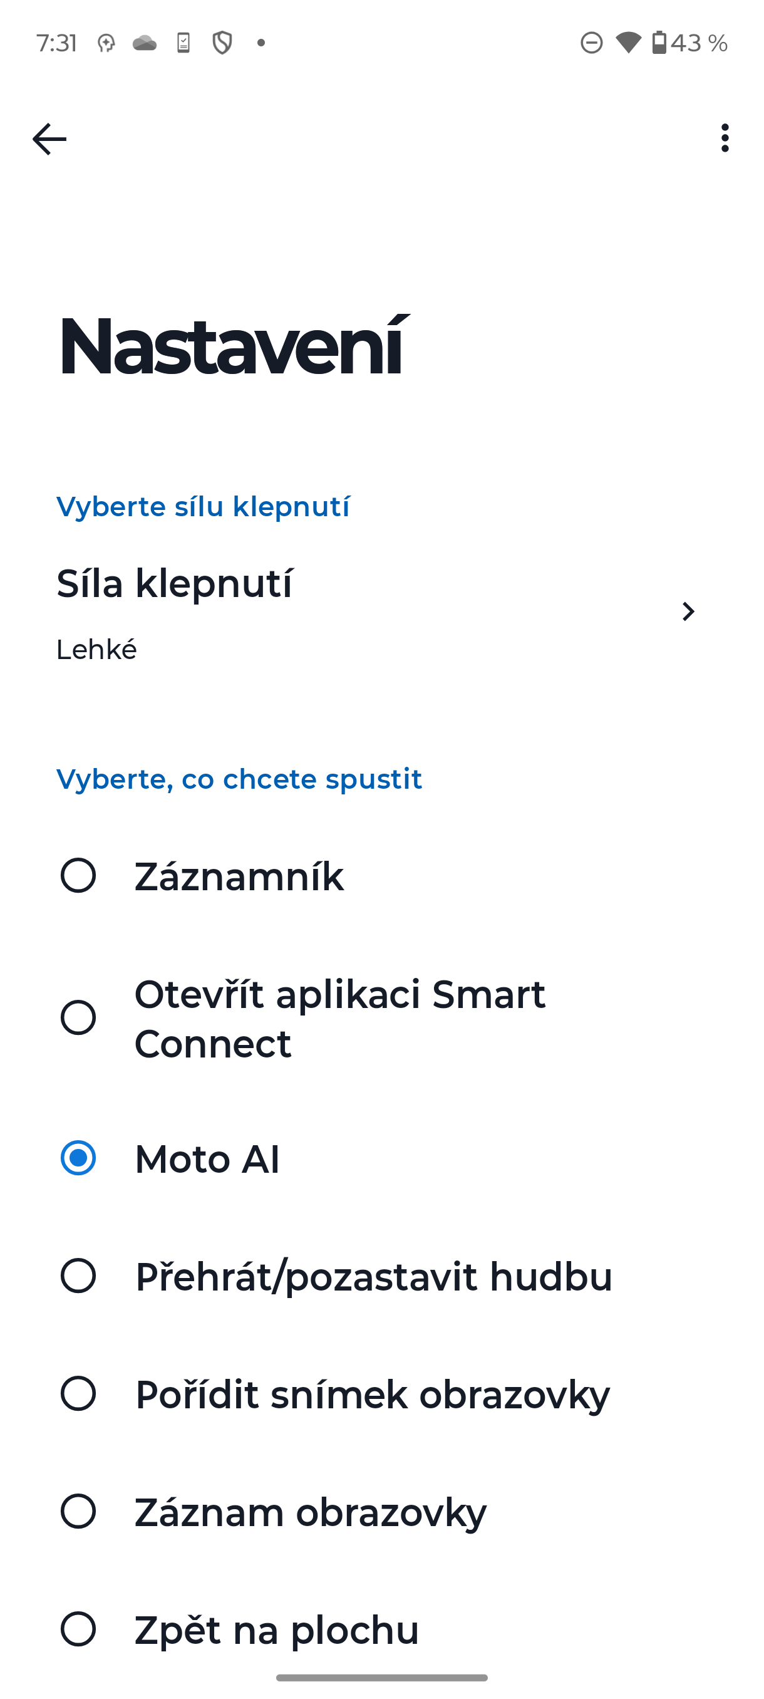The width and height of the screenshot is (764, 1699).
Task: Expand Síla klepnutí via its chevron
Action: [x=688, y=612]
